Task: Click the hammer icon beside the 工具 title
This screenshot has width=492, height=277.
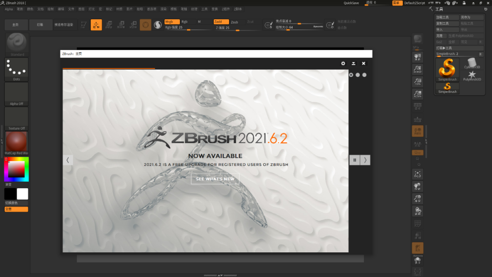Action: [431, 9]
